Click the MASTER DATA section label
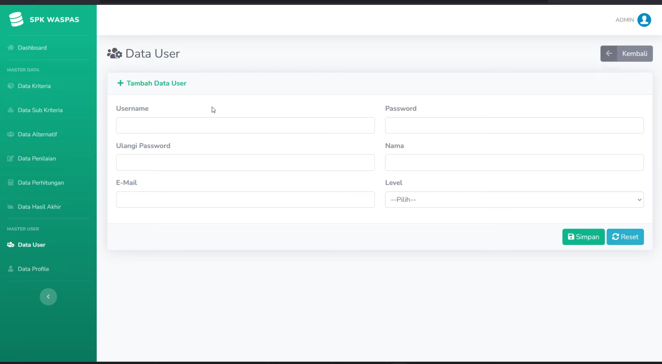 click(23, 70)
